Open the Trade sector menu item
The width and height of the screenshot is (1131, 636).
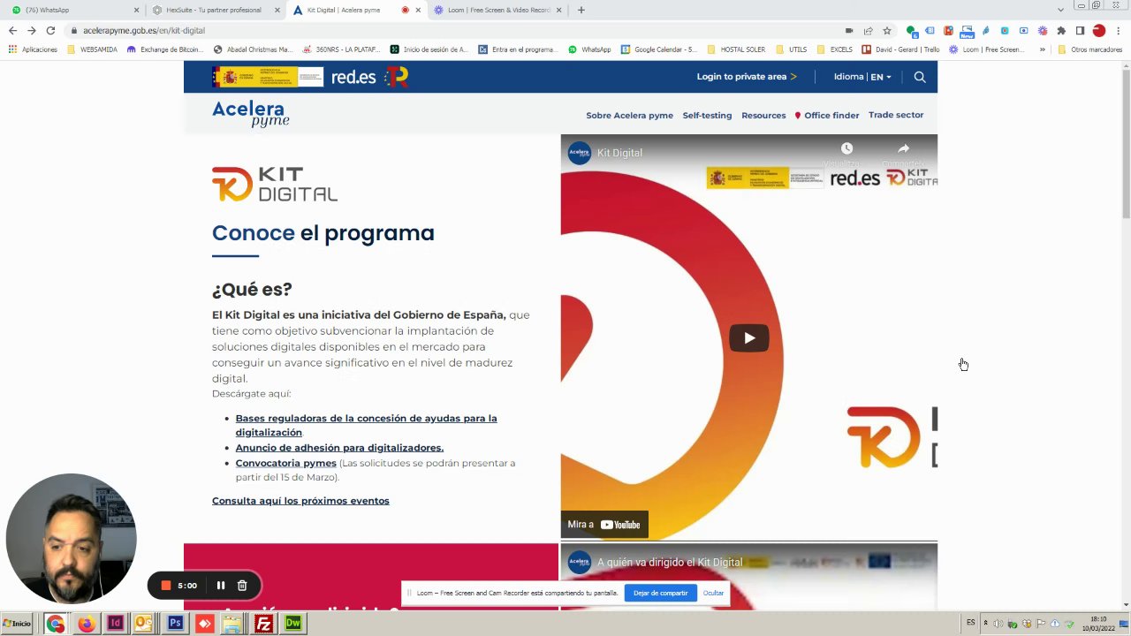point(896,115)
